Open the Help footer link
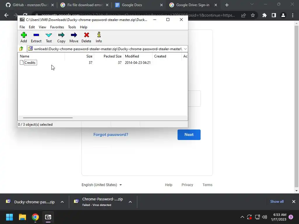This screenshot has width=299, height=224. (x=168, y=185)
